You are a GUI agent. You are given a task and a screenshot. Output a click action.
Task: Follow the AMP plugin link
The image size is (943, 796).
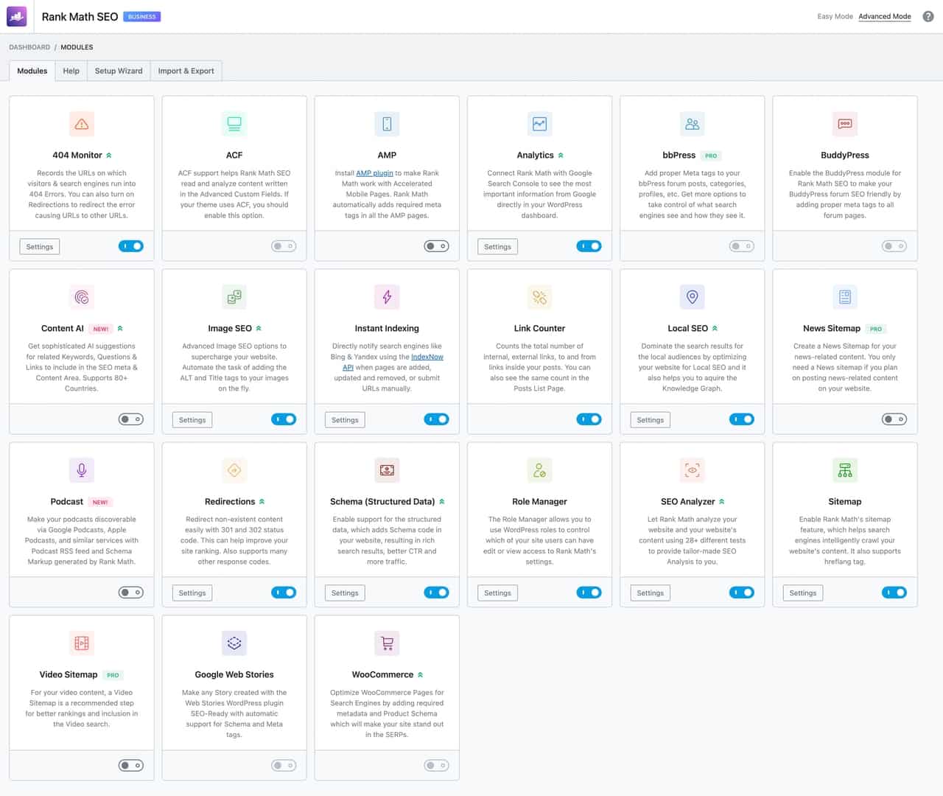[375, 173]
